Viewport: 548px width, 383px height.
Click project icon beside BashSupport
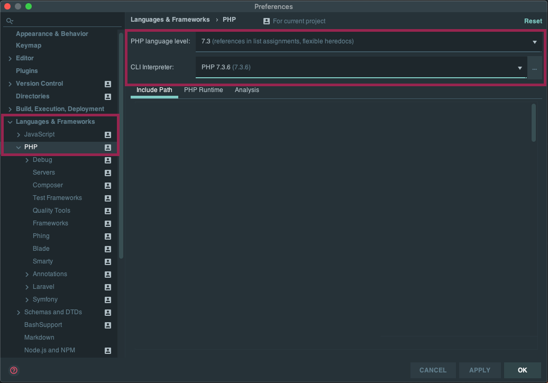tap(108, 325)
